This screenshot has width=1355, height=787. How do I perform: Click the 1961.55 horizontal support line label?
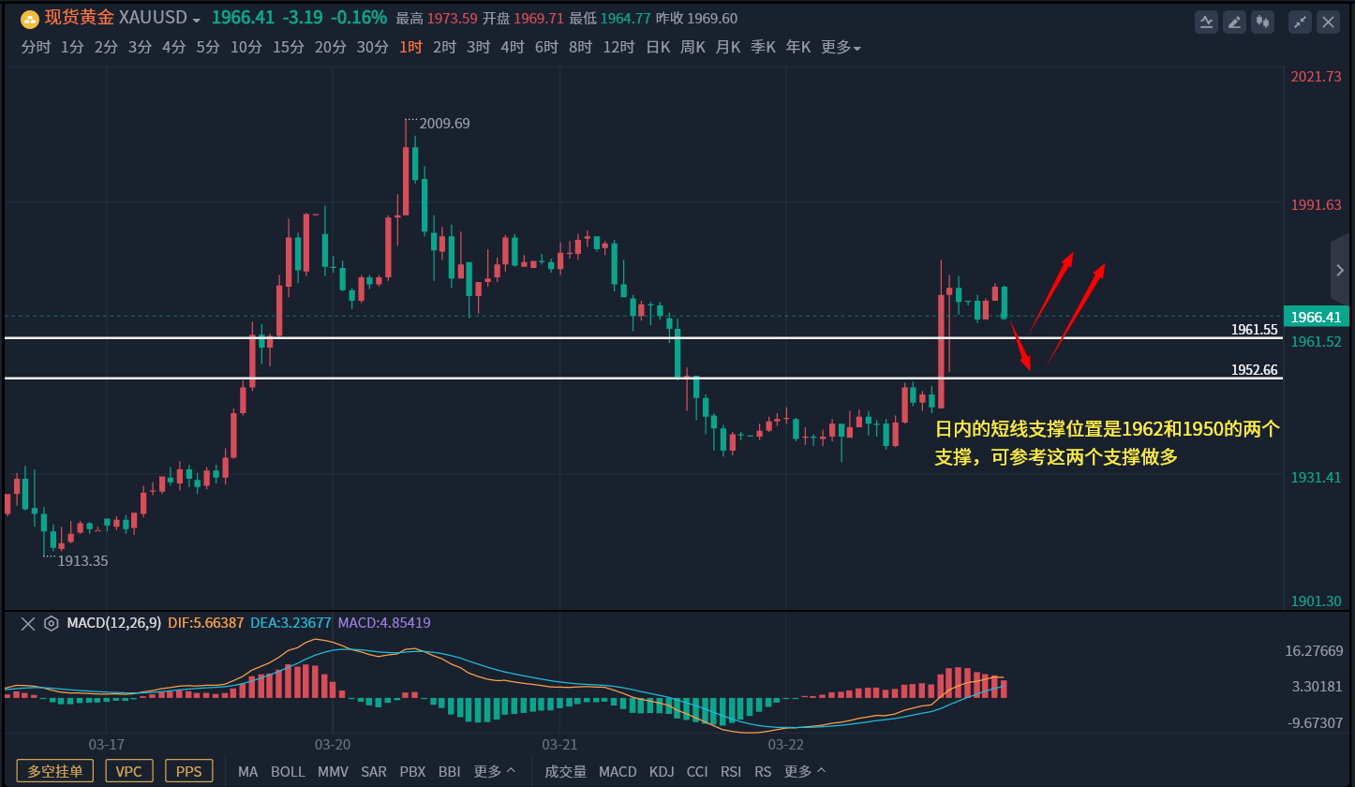(1254, 330)
